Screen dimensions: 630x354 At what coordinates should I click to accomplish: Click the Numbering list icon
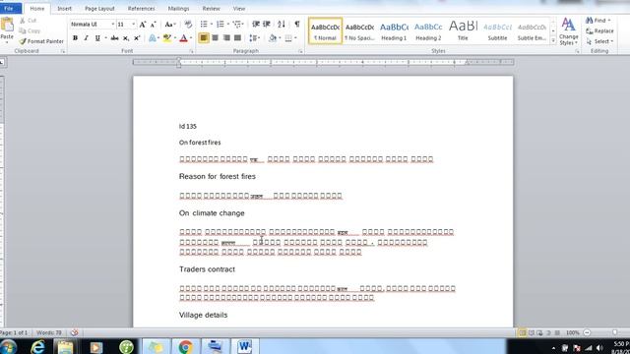pyautogui.click(x=220, y=25)
